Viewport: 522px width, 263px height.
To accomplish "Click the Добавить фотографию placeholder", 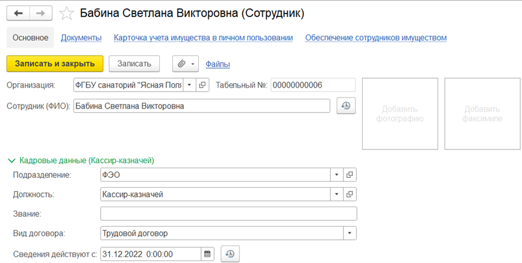I will point(400,114).
